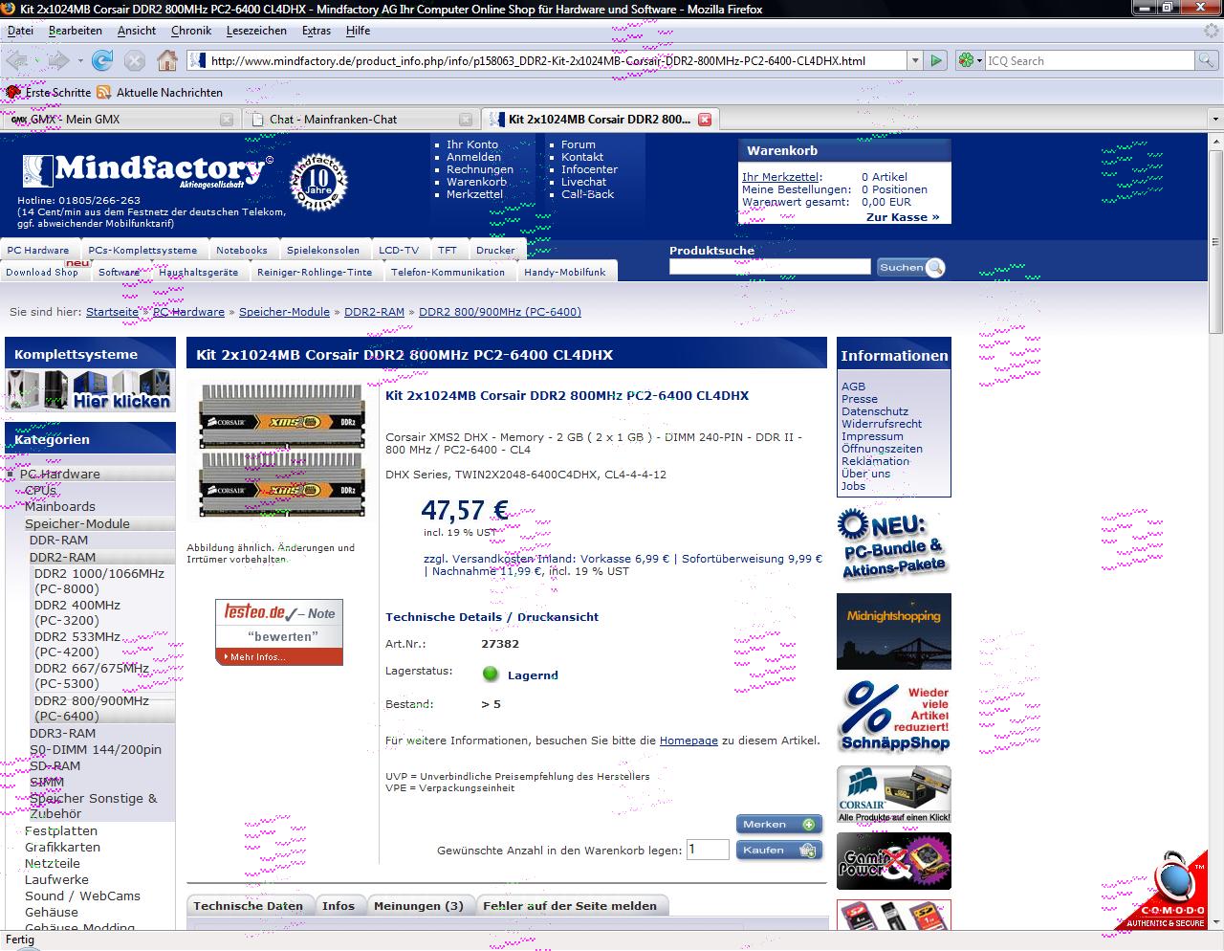The height and width of the screenshot is (951, 1224).
Task: Click the testeo.de bewerten badge
Action: (x=279, y=632)
